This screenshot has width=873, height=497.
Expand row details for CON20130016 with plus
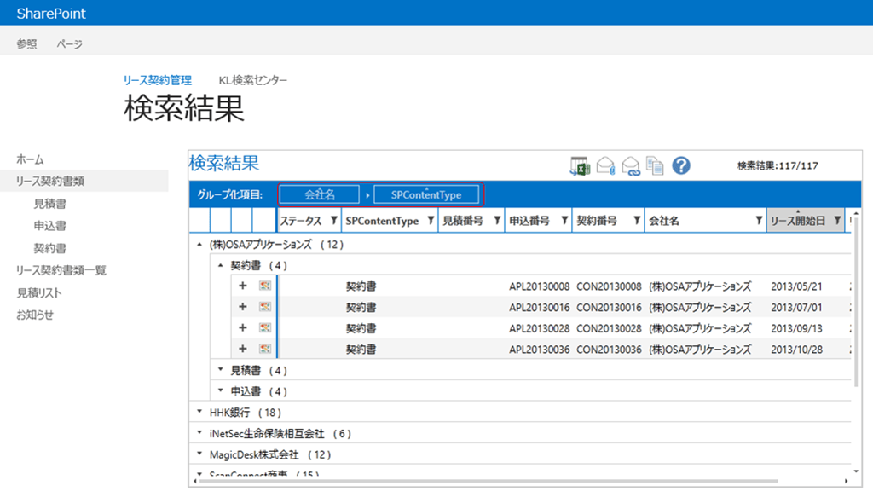click(x=243, y=307)
